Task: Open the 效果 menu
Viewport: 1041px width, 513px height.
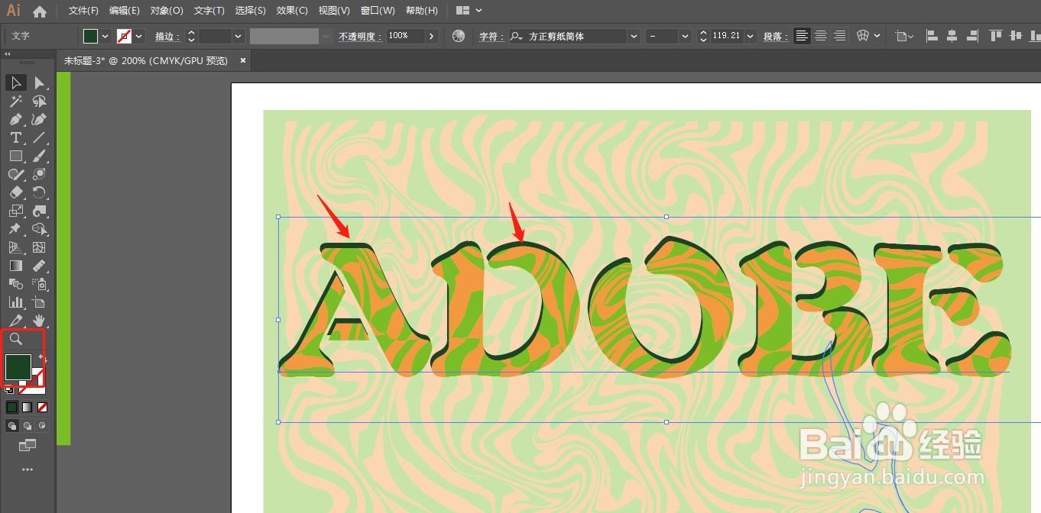Action: click(x=291, y=10)
